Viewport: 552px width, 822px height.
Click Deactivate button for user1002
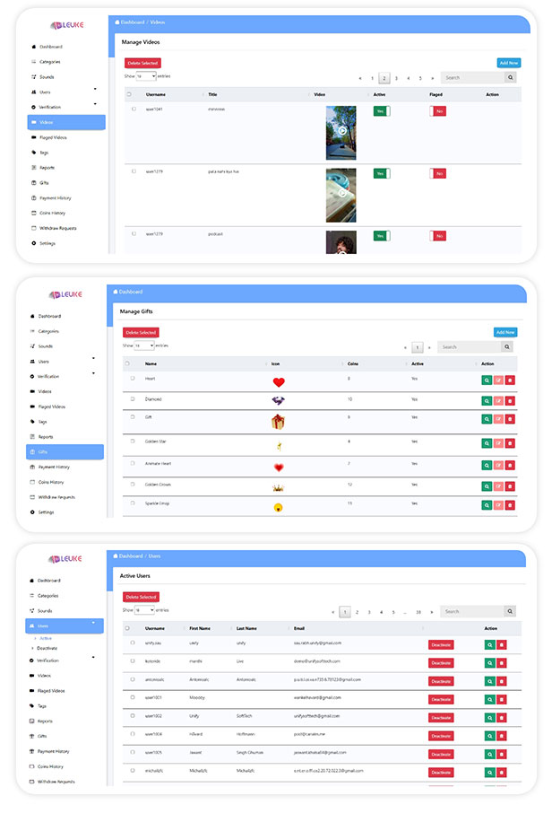pyautogui.click(x=440, y=717)
